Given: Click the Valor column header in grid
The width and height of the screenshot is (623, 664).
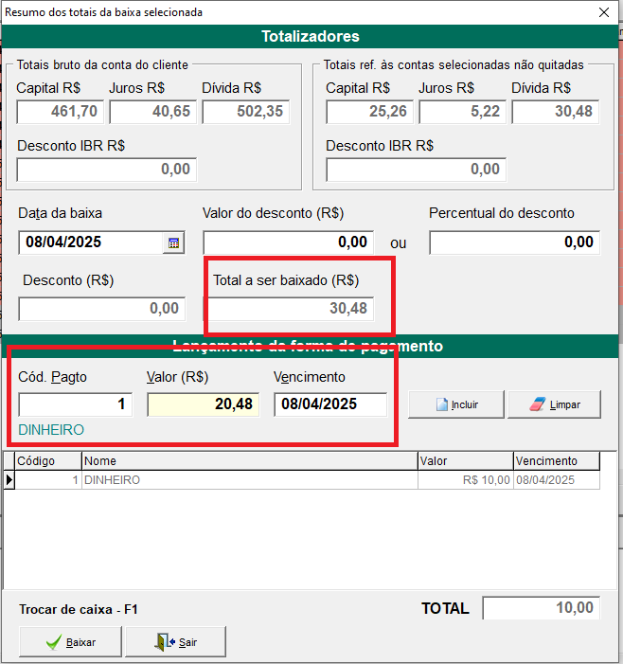Looking at the screenshot, I should click(465, 461).
